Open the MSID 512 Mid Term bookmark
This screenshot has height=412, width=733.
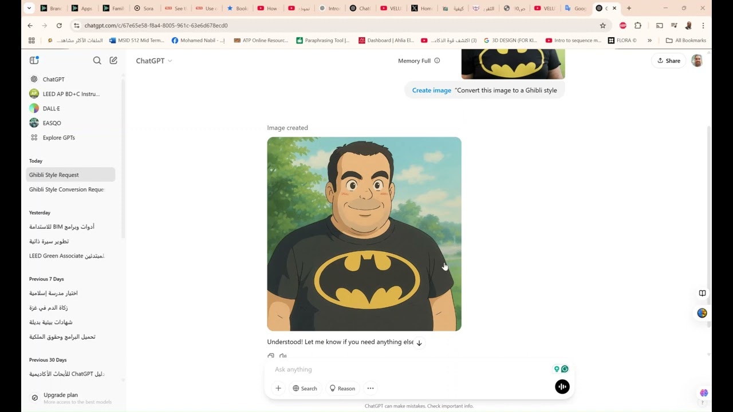(137, 41)
